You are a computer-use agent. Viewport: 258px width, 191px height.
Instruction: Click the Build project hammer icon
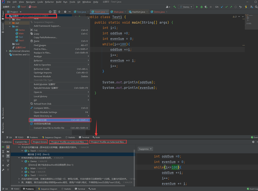click(x=175, y=7)
